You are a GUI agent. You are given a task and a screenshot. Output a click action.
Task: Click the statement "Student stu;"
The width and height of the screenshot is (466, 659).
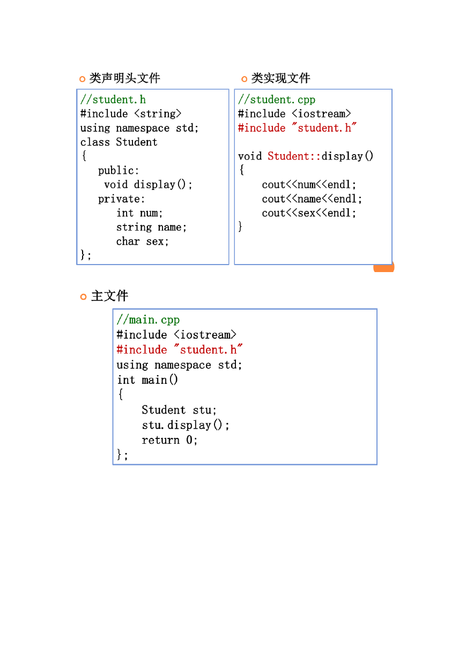pos(180,410)
